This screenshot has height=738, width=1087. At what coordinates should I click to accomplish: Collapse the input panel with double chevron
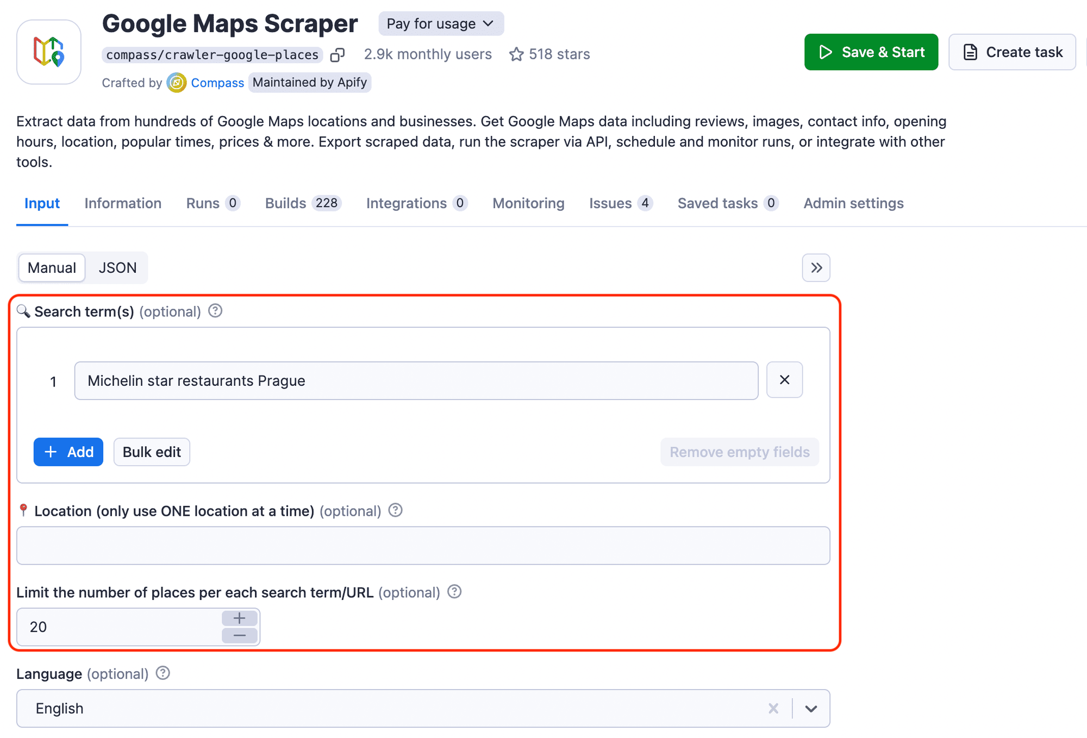click(x=816, y=268)
